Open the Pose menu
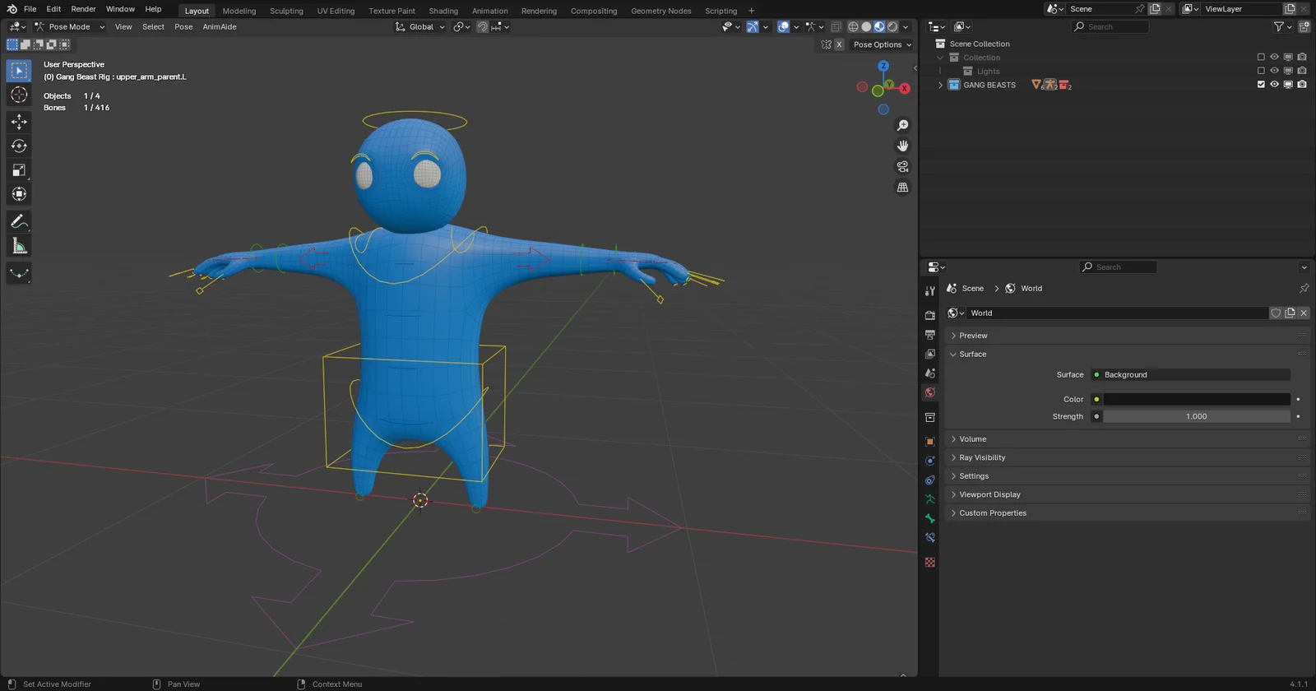 [183, 27]
